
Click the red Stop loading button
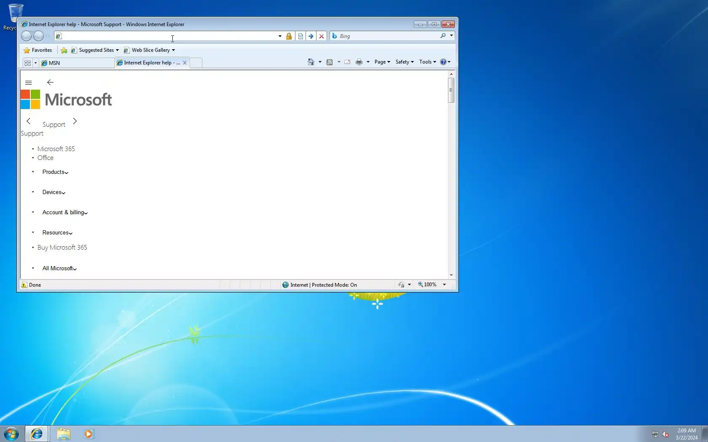(322, 36)
